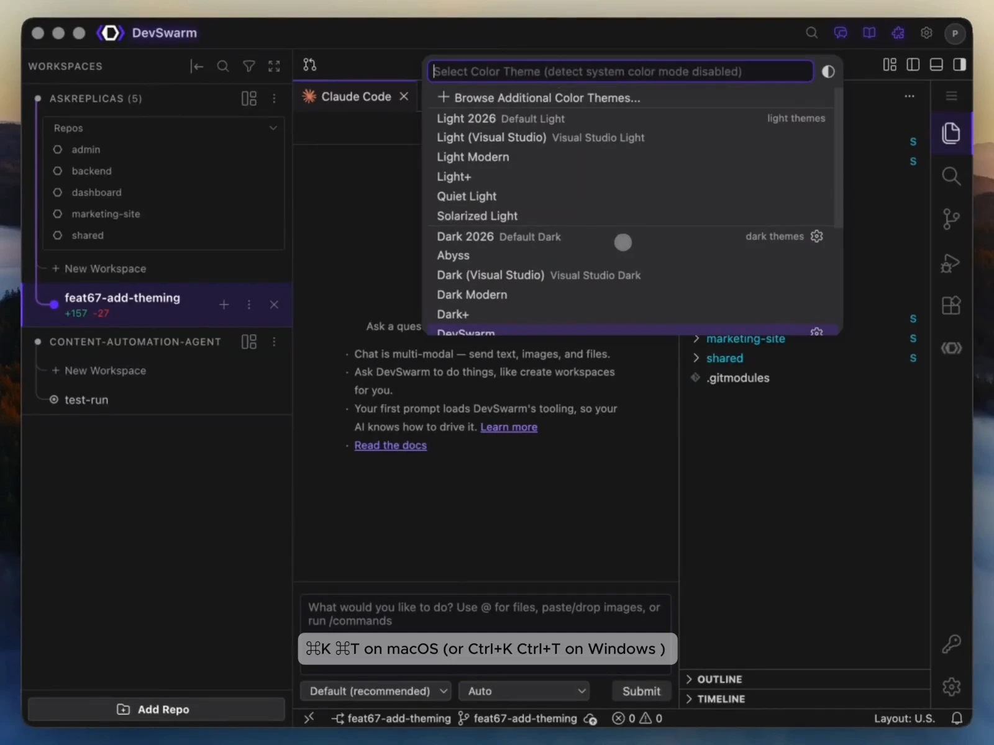This screenshot has width=994, height=745.
Task: Expand the TIMELINE section
Action: (x=805, y=699)
